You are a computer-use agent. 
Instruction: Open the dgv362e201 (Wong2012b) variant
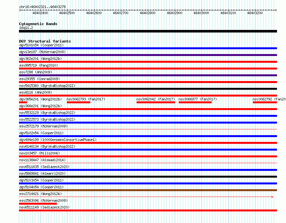tap(40, 59)
